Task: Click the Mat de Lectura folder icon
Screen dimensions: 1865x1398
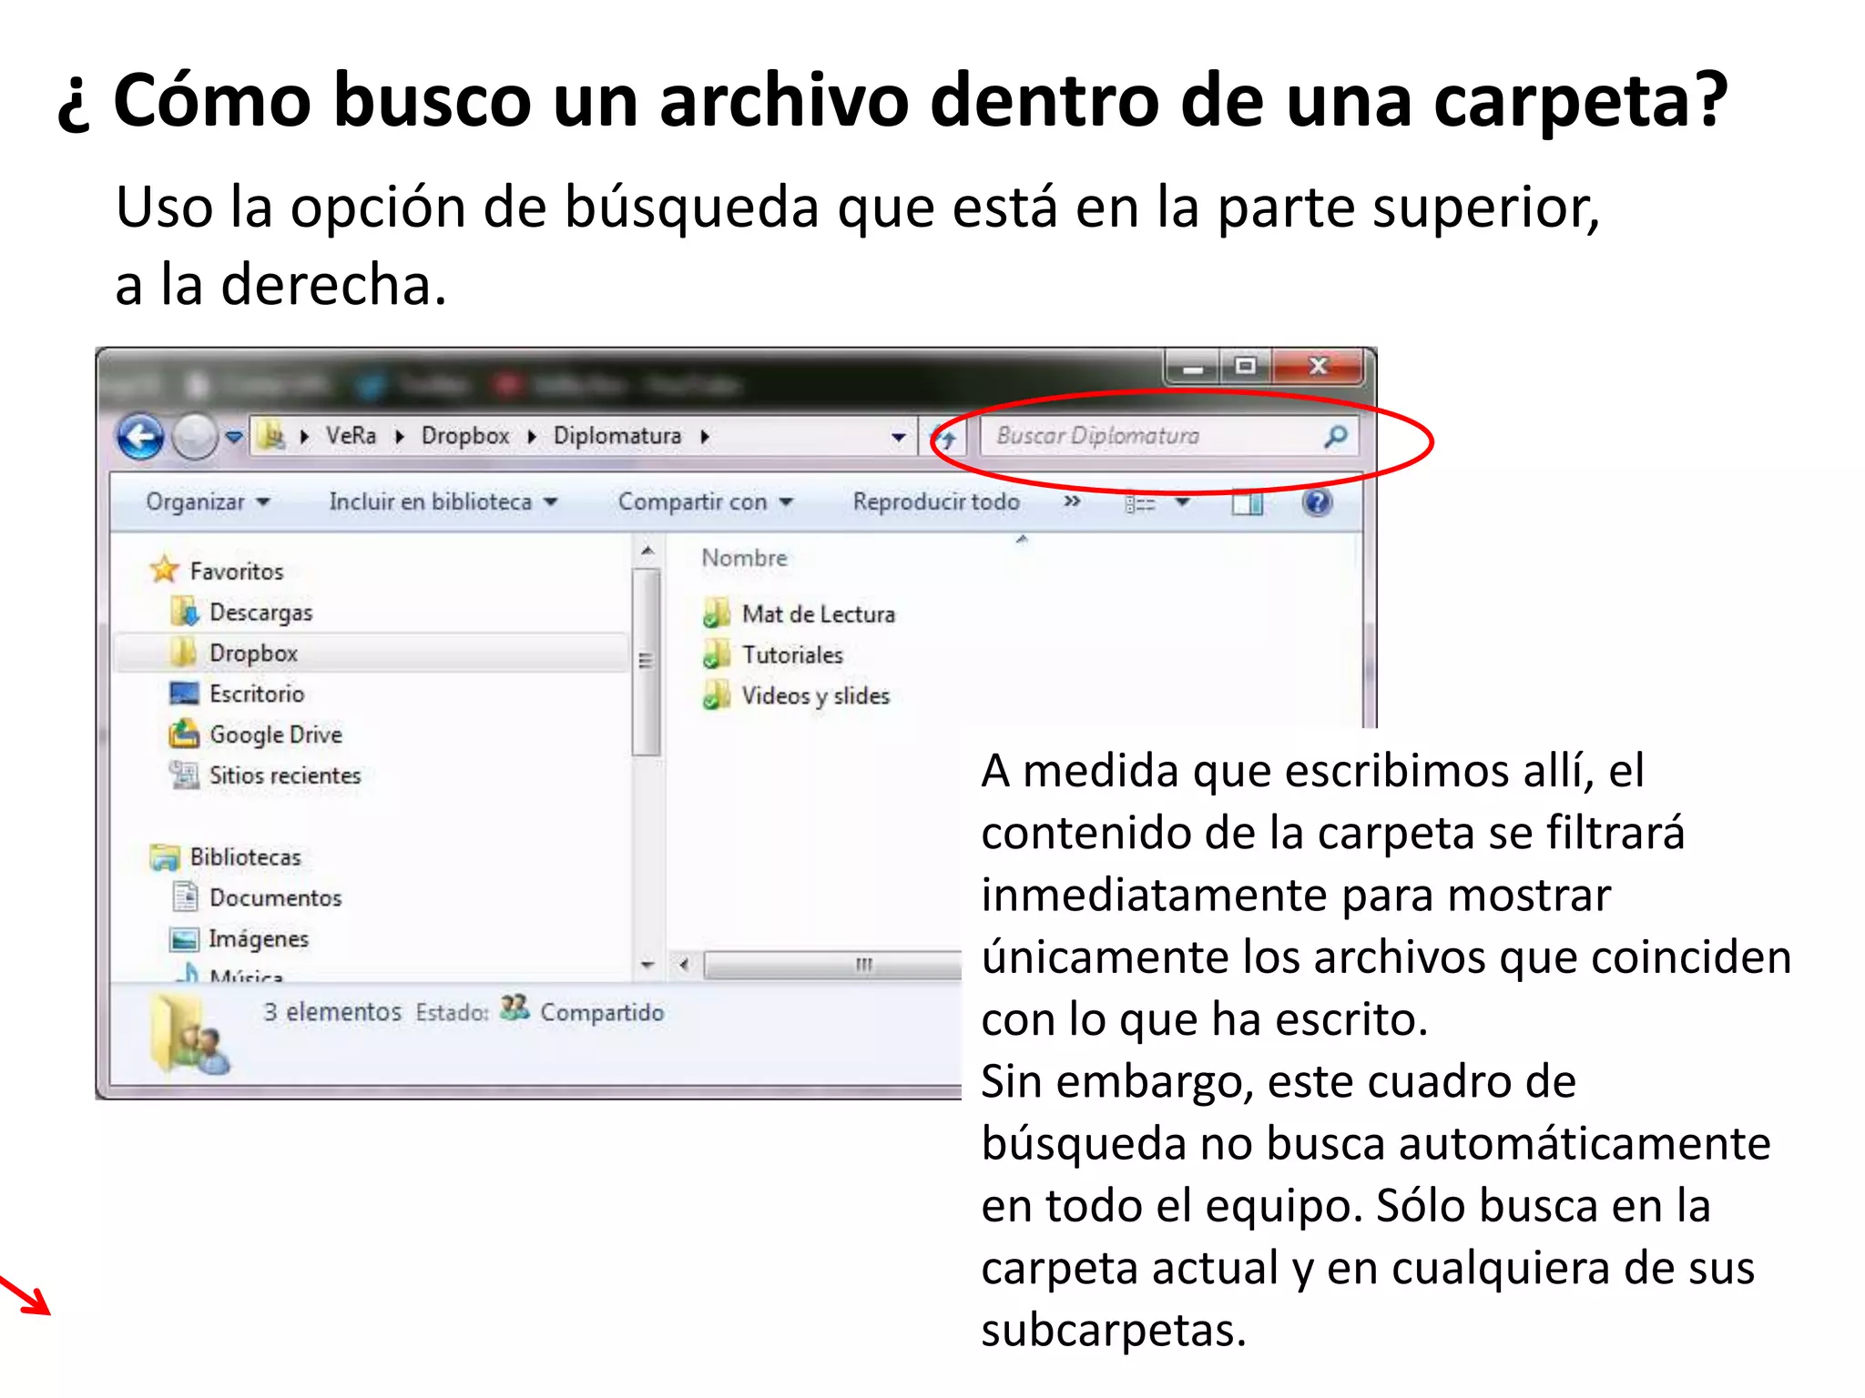Action: point(717,613)
